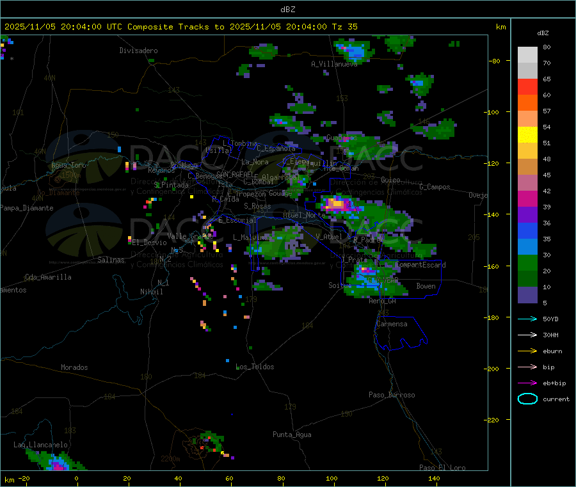
Task: Click the strong magenta-yellow storm cell core
Action: pyautogui.click(x=337, y=204)
